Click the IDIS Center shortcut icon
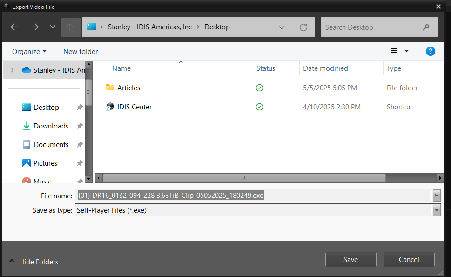The image size is (451, 277). coord(110,107)
